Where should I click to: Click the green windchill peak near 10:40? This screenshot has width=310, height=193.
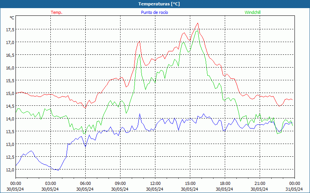(139, 55)
